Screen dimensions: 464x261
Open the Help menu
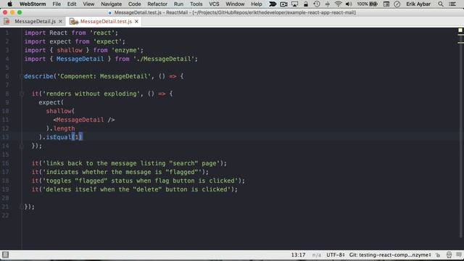[x=256, y=4]
